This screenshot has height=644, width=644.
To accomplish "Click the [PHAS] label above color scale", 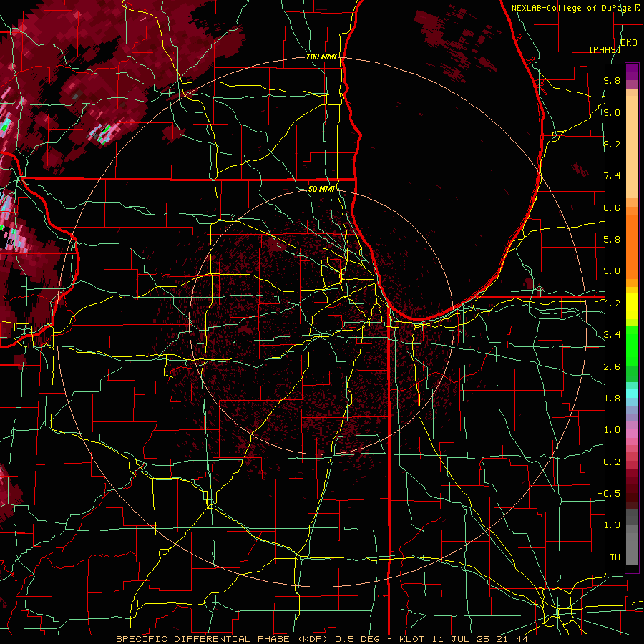I will [x=605, y=49].
